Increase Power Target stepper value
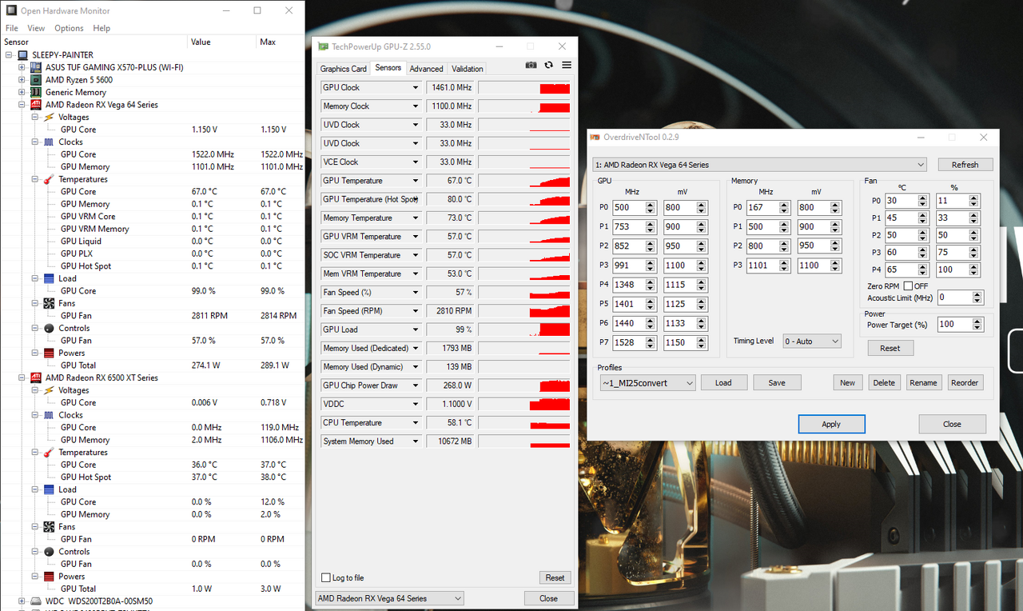This screenshot has width=1023, height=611. point(977,321)
